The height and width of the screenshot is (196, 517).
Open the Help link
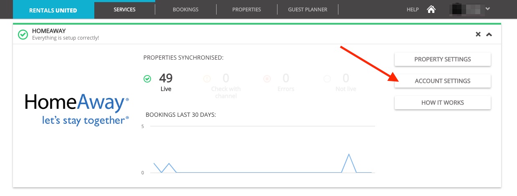pyautogui.click(x=412, y=10)
